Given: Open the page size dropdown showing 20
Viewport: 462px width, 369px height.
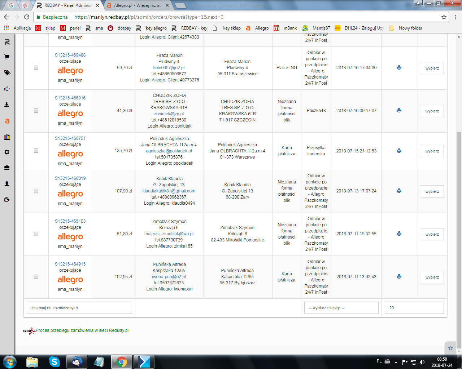Looking at the screenshot, I should coord(414,308).
